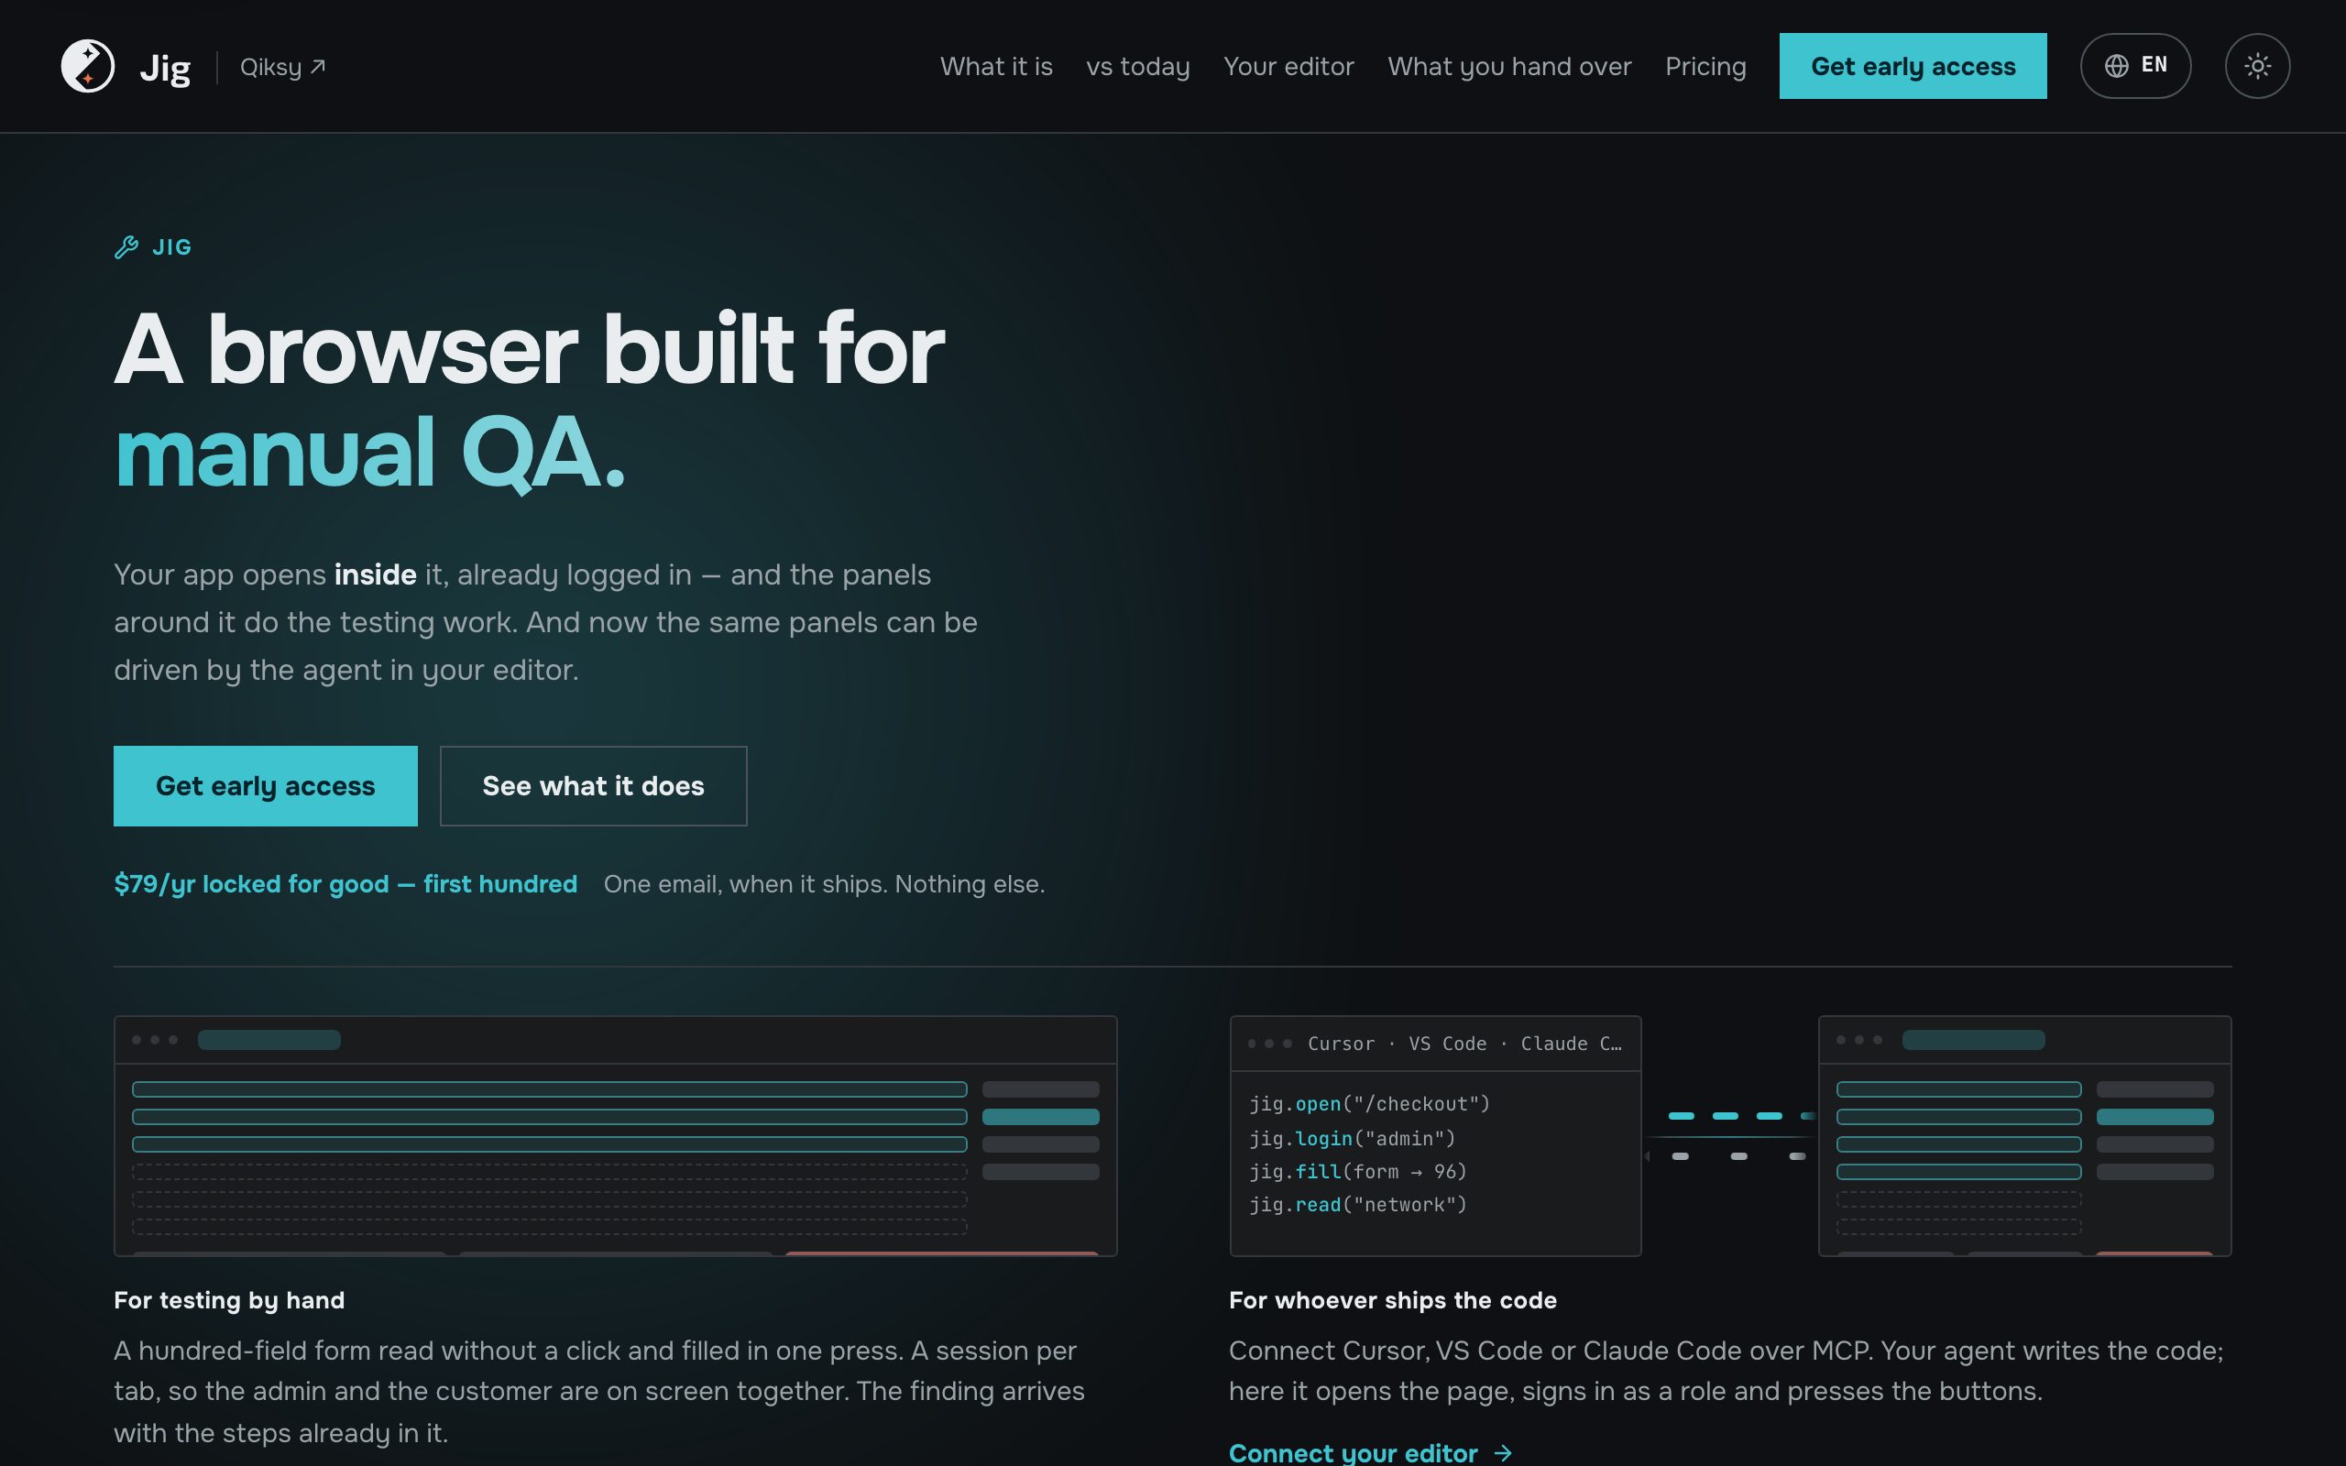
Task: Open the EN language selector
Action: click(2134, 66)
